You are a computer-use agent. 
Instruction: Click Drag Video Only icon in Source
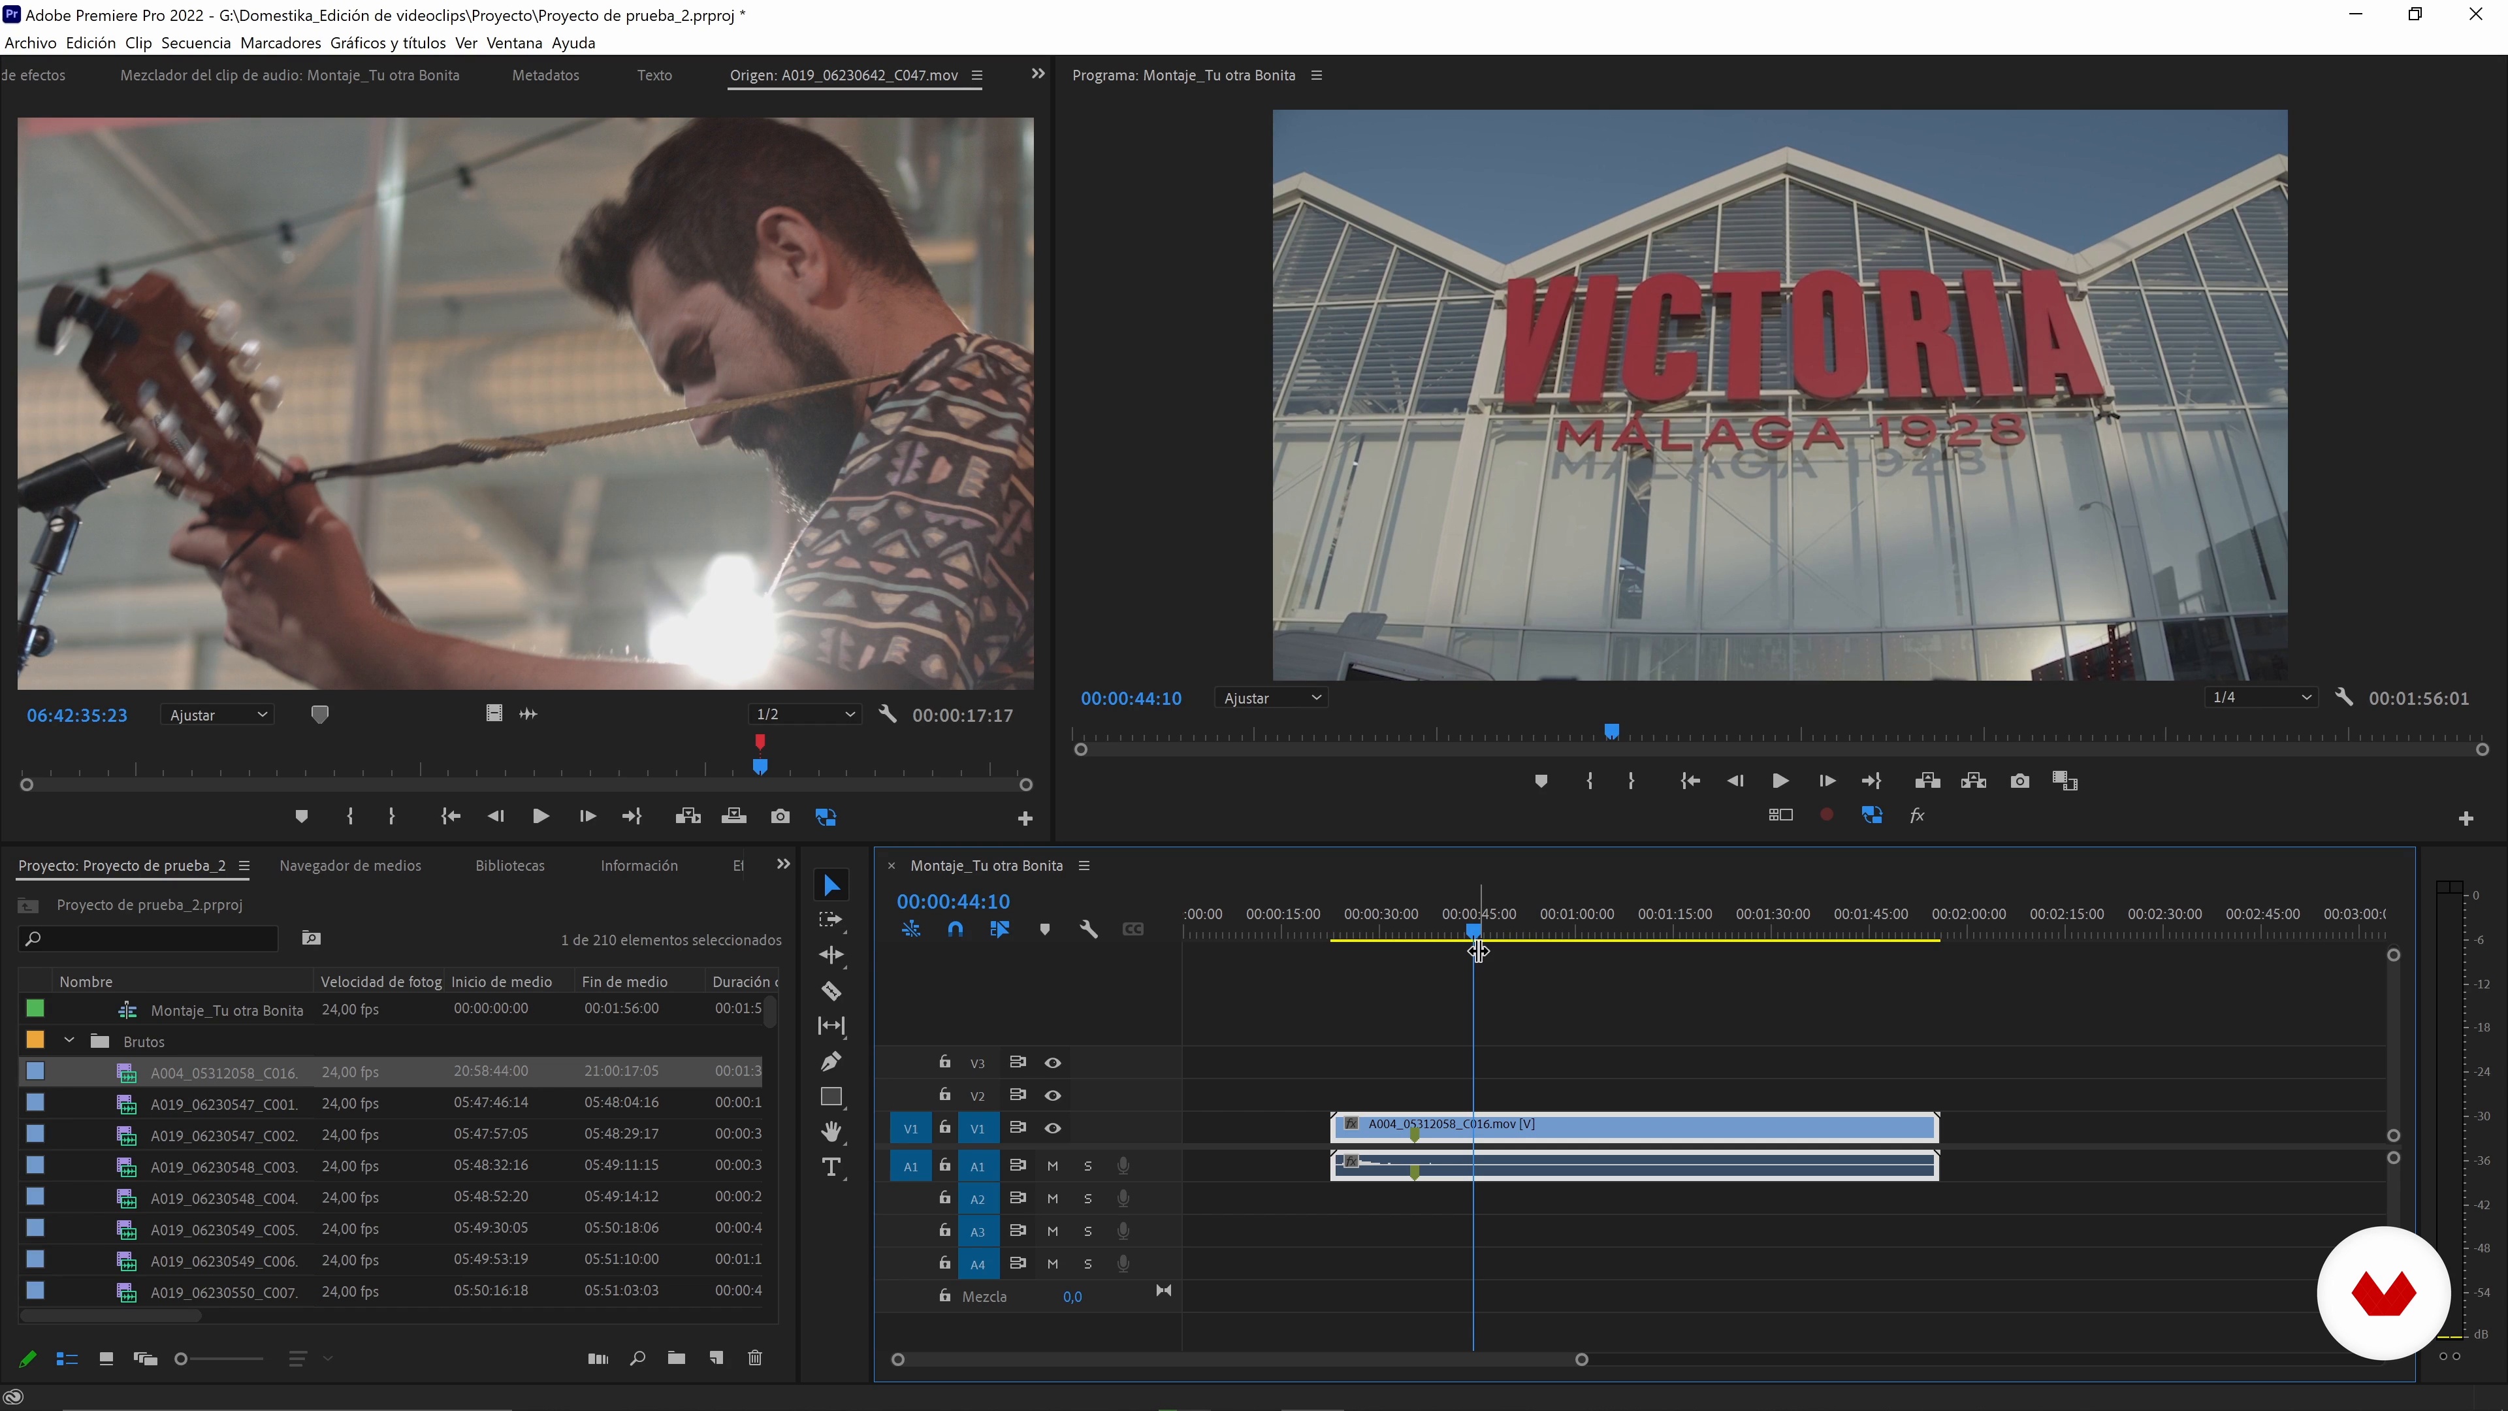pyautogui.click(x=494, y=714)
